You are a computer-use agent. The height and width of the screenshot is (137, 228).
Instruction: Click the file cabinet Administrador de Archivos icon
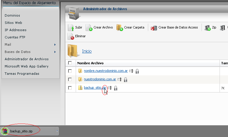point(74,13)
